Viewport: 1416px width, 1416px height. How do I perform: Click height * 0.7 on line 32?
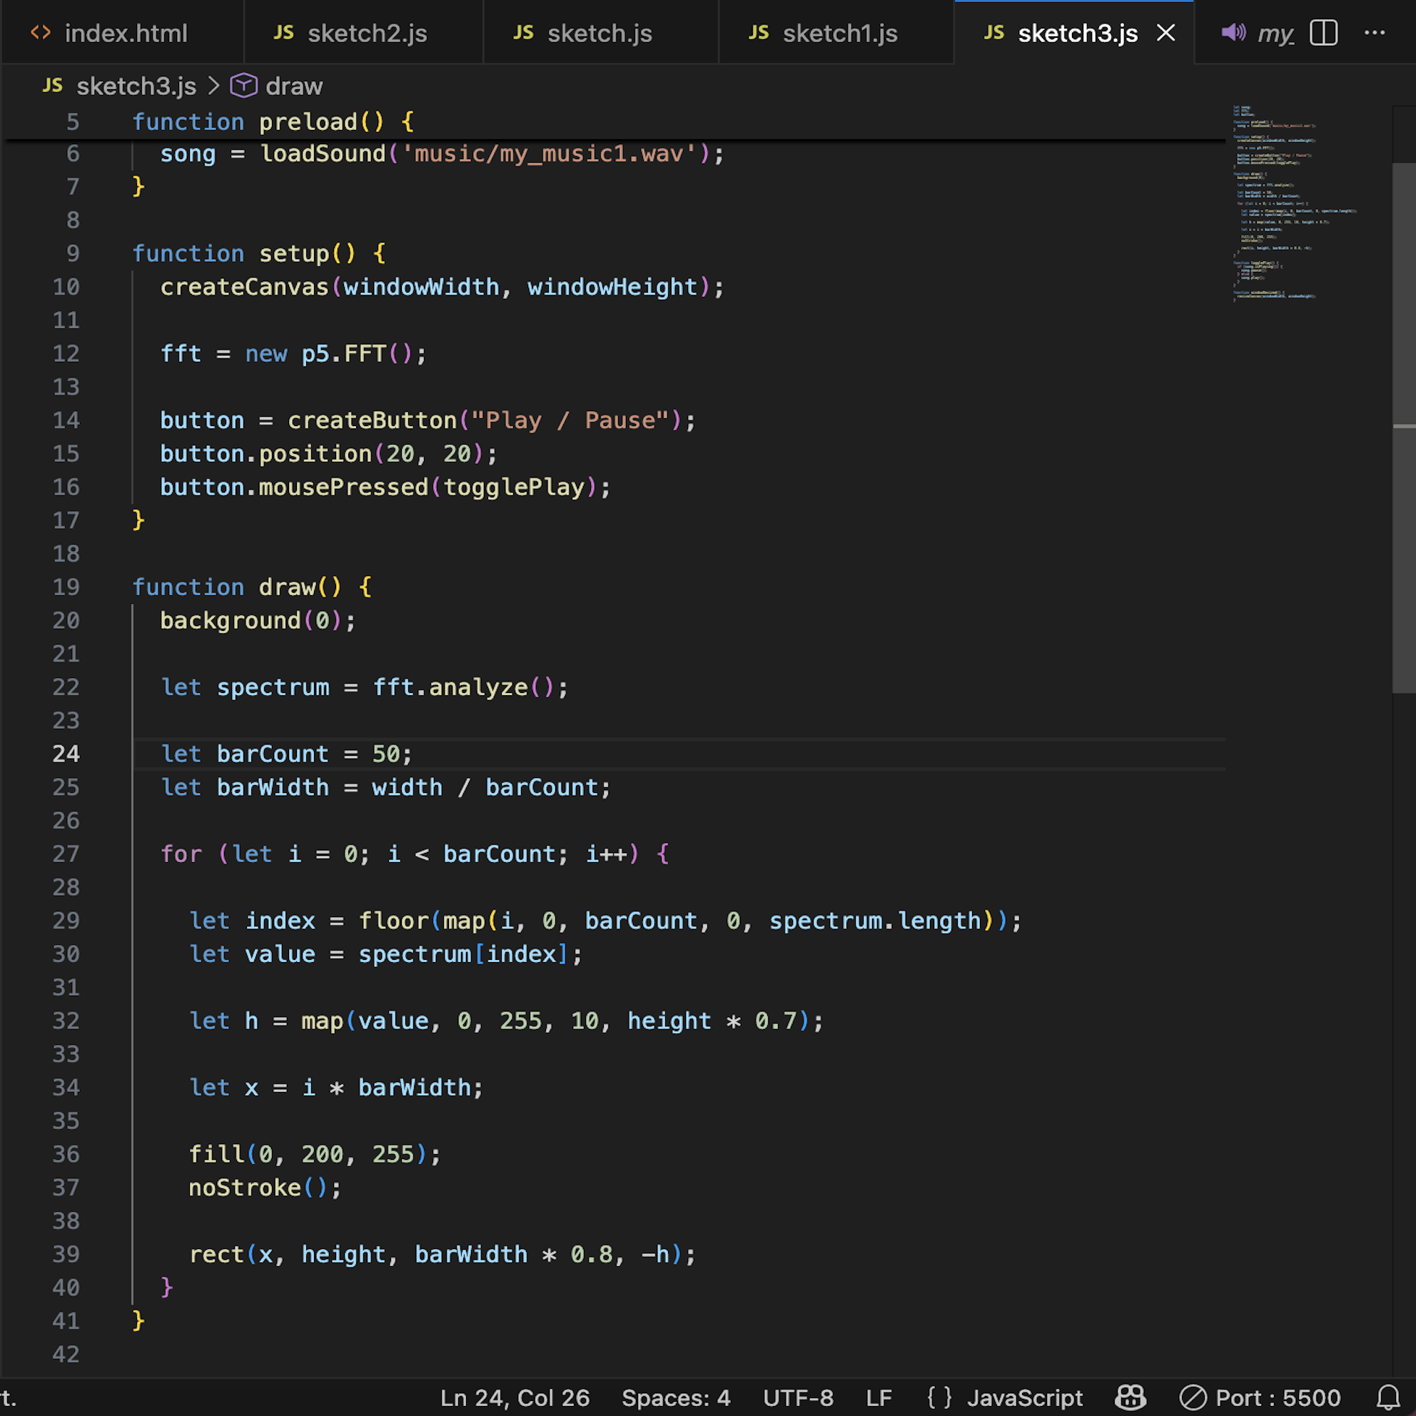(x=712, y=1021)
